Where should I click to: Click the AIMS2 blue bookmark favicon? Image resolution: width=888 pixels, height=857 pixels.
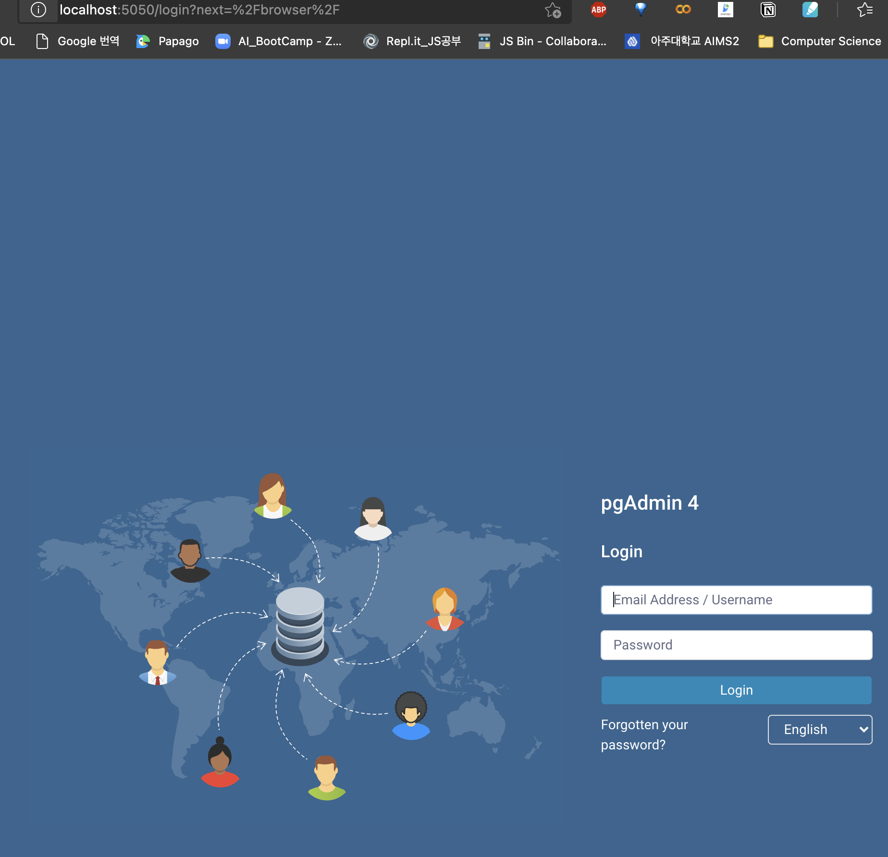(x=632, y=41)
